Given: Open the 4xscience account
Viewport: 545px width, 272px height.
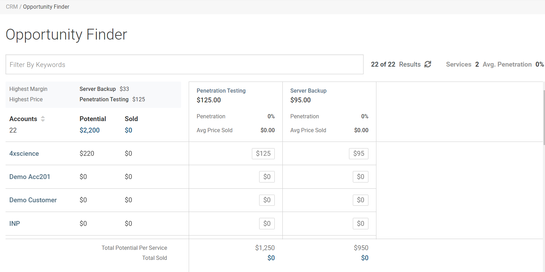Looking at the screenshot, I should click(24, 154).
